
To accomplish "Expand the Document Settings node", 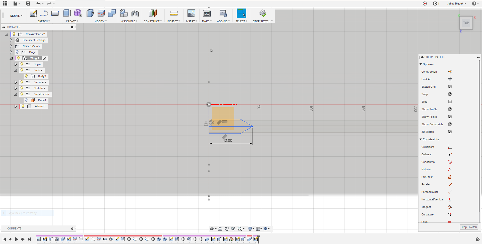I will tap(11, 40).
